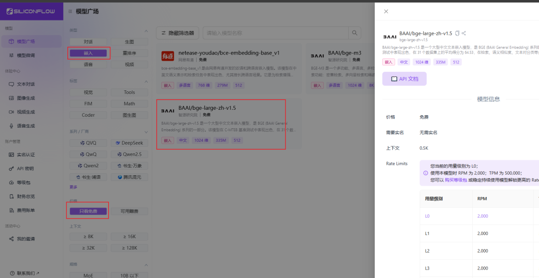Select context filter ≥ 128K
Viewport: 539px width, 278px height.
(x=129, y=248)
